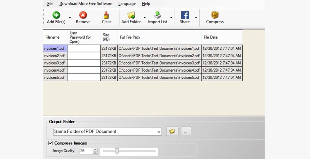Click the ellipsis button next to Output Folder
This screenshot has height=159, width=310.
pos(186,131)
